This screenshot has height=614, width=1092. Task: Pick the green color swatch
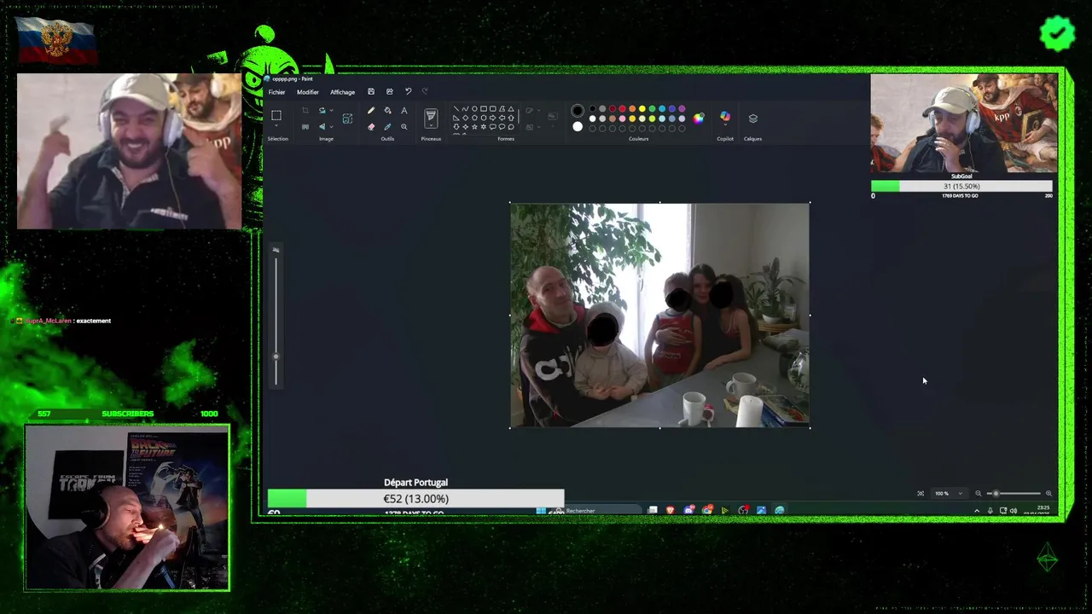(652, 109)
